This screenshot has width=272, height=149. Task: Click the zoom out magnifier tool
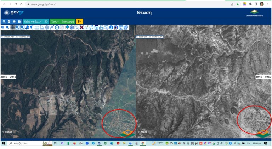(x=7, y=27)
